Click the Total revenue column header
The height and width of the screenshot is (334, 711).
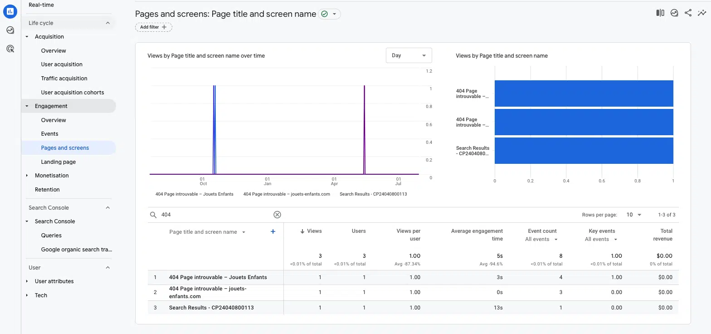(662, 235)
